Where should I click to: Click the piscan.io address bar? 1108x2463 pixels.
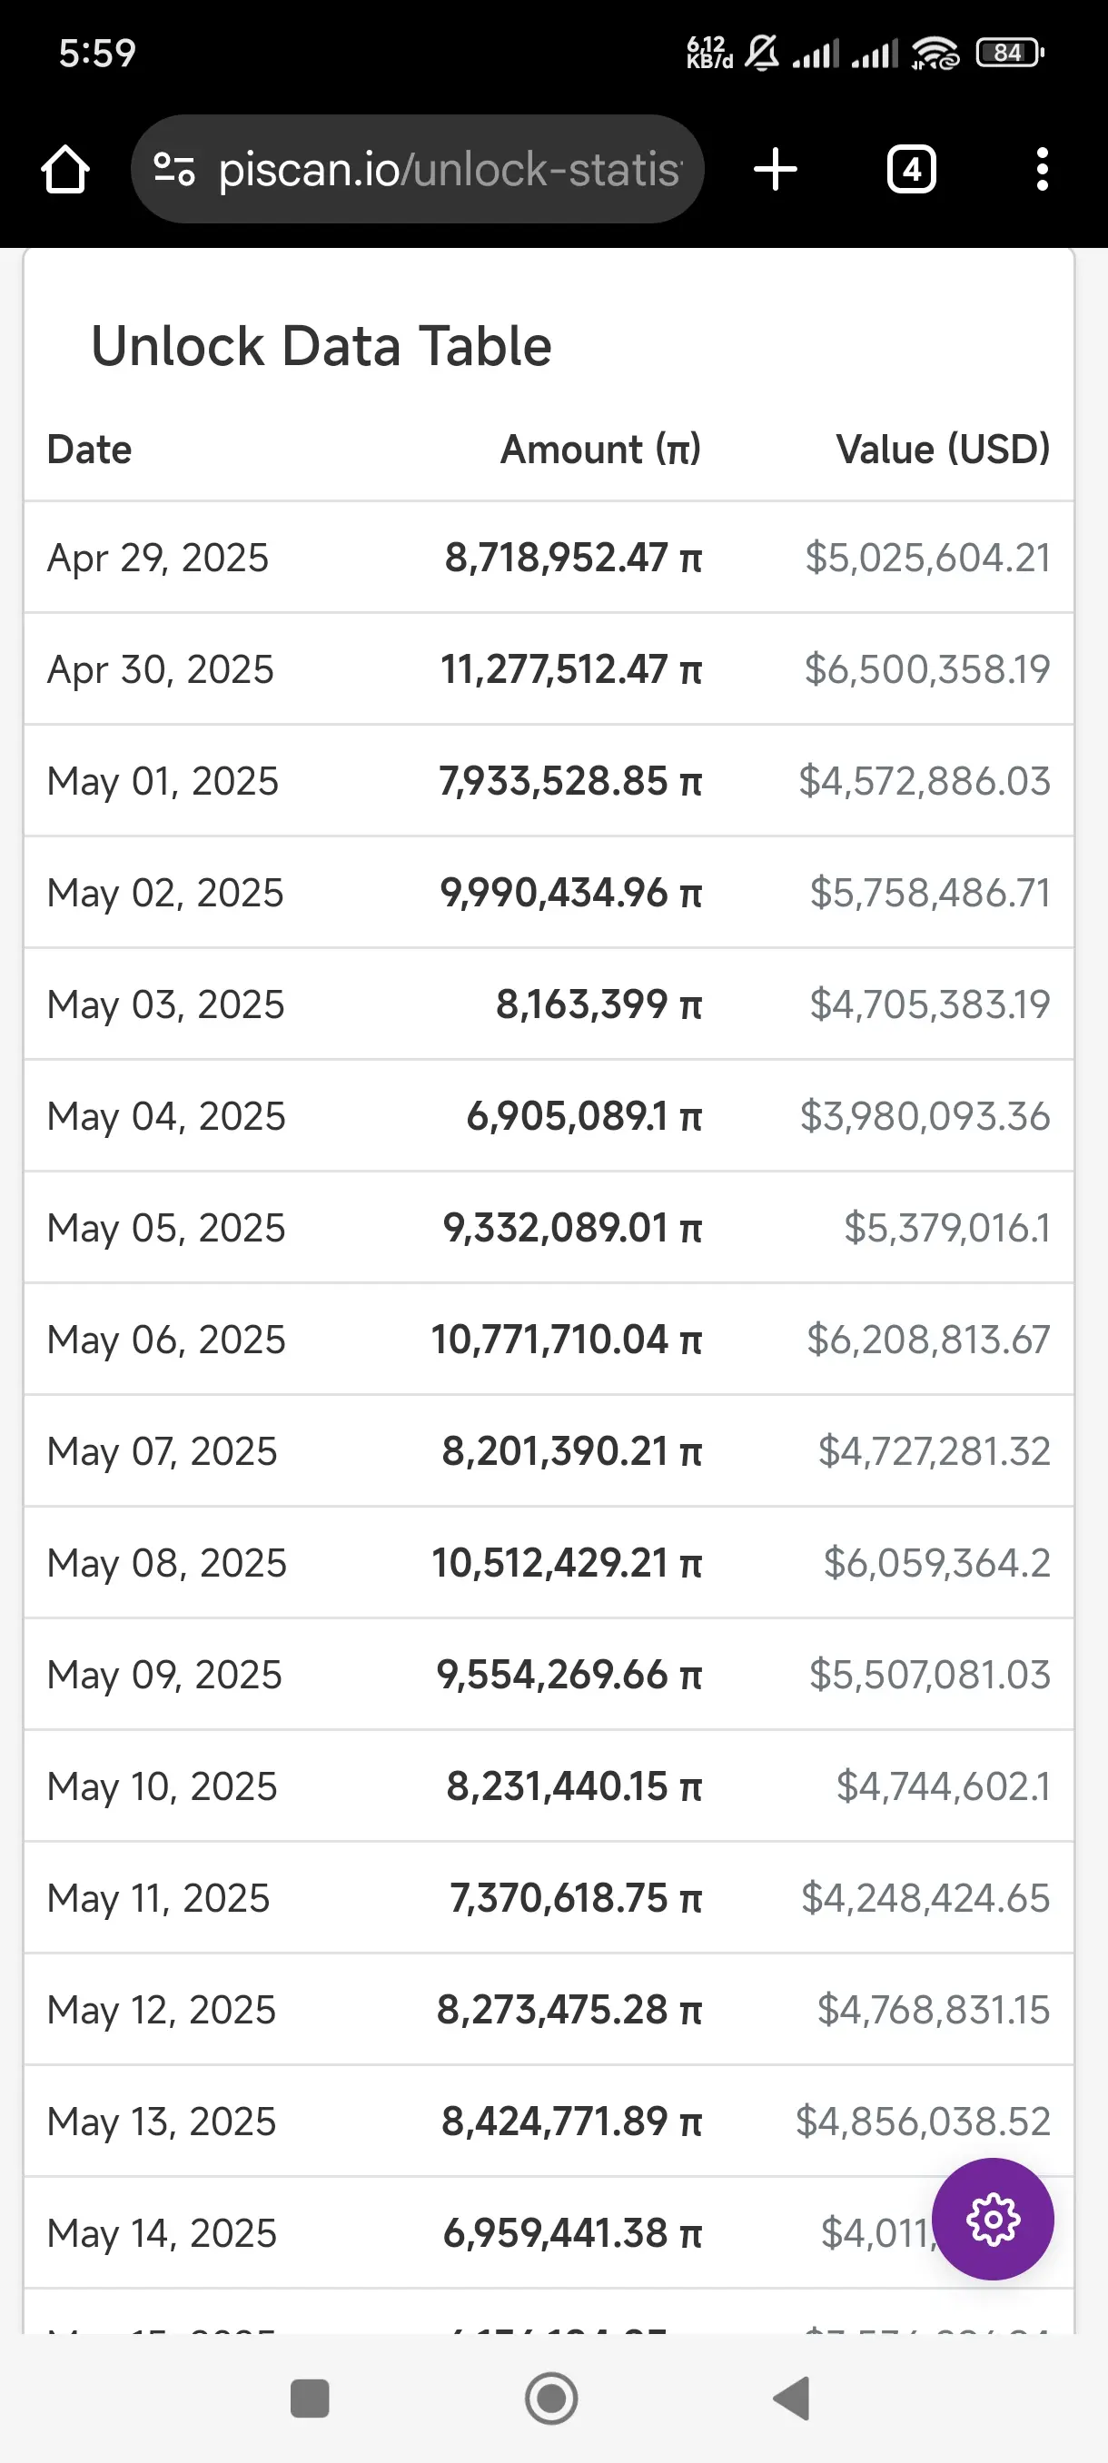tap(418, 169)
